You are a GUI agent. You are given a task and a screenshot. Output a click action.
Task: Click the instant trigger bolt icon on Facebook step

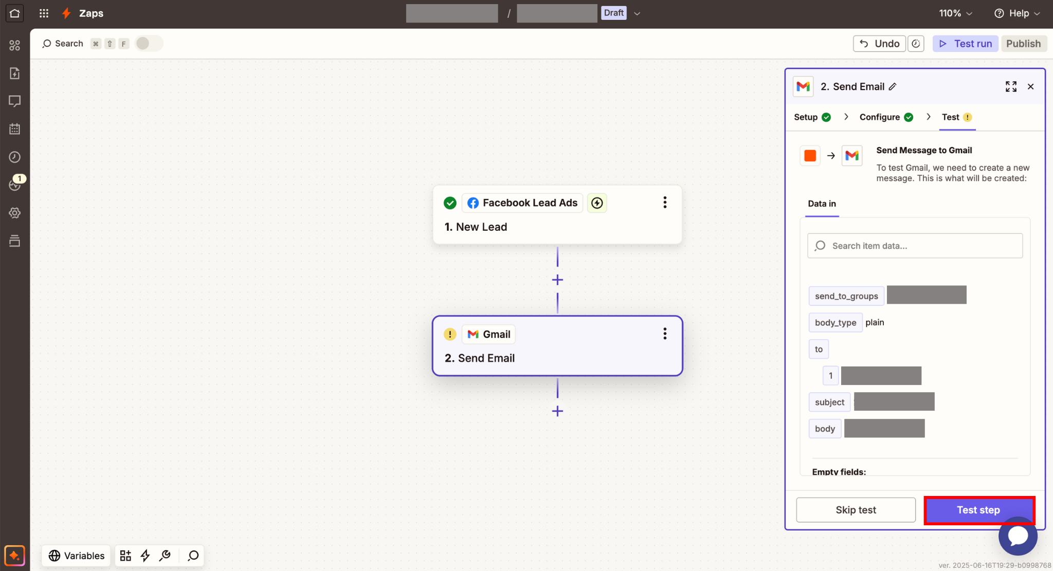tap(597, 203)
